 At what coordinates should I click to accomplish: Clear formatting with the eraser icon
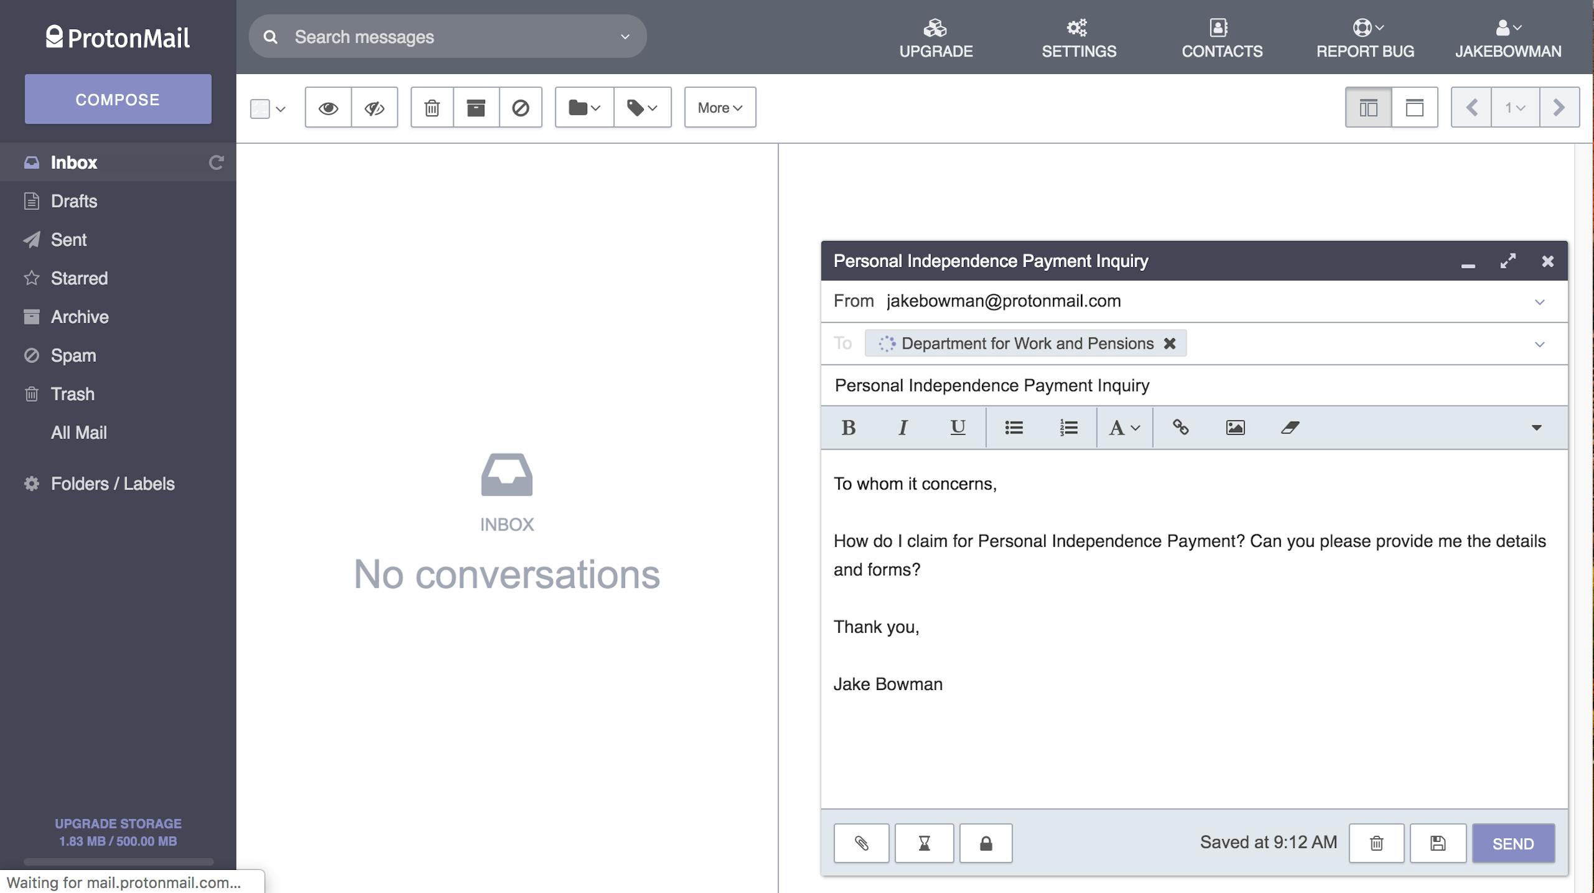[1290, 427]
